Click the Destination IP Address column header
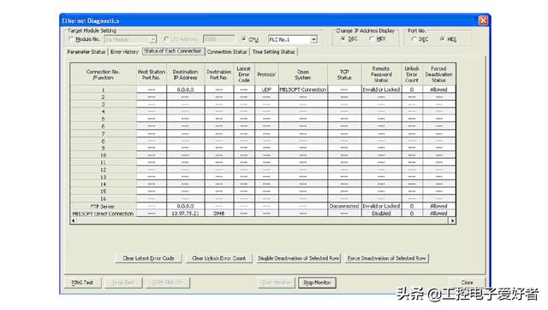This screenshot has height=310, width=548. pyautogui.click(x=185, y=74)
